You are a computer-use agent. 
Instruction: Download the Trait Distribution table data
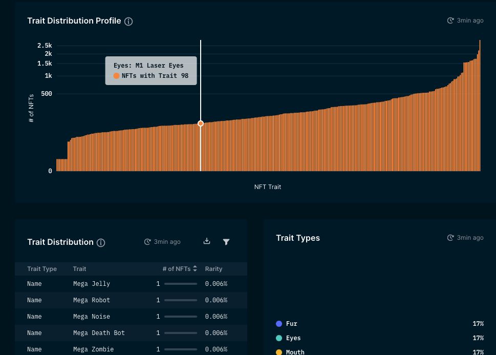click(207, 241)
